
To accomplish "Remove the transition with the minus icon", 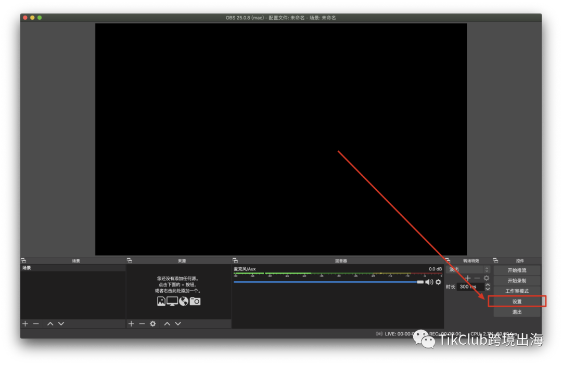I will [477, 278].
